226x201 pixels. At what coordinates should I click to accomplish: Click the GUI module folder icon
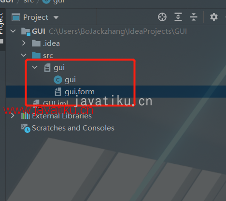pos(26,31)
